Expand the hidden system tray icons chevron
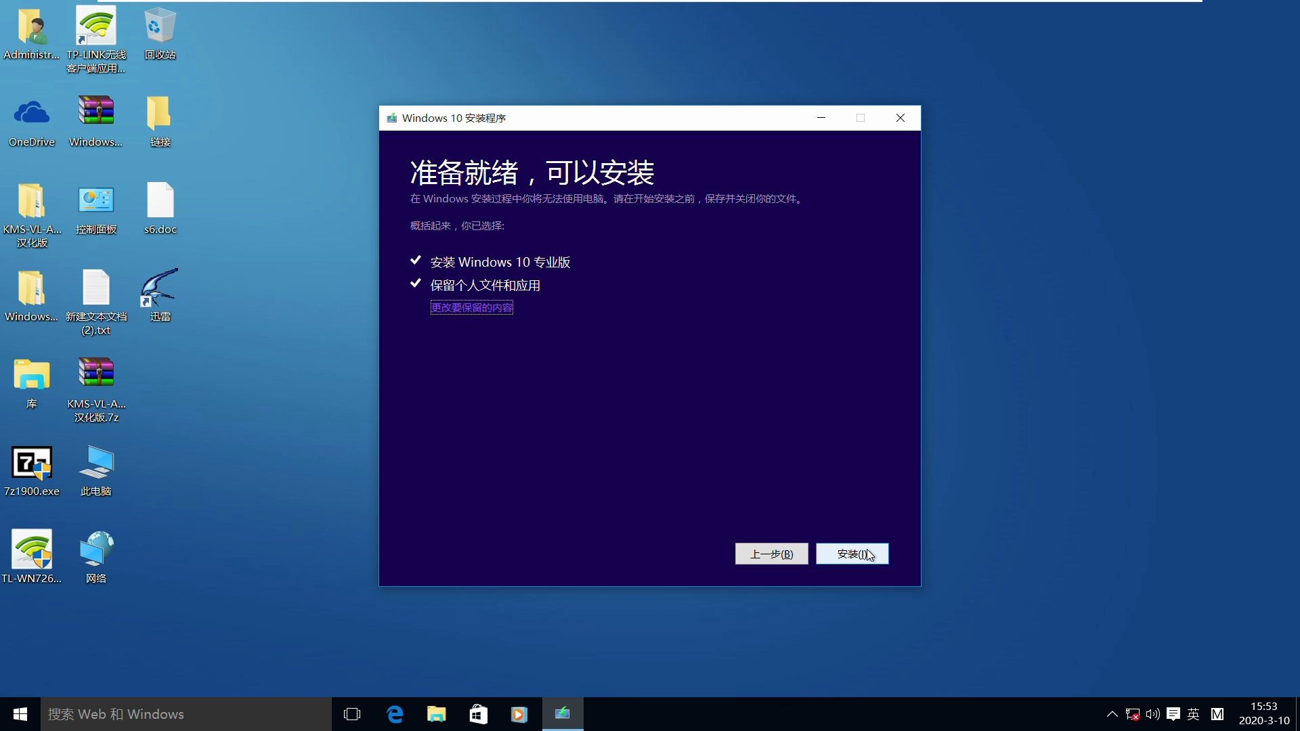Viewport: 1300px width, 731px height. point(1112,714)
